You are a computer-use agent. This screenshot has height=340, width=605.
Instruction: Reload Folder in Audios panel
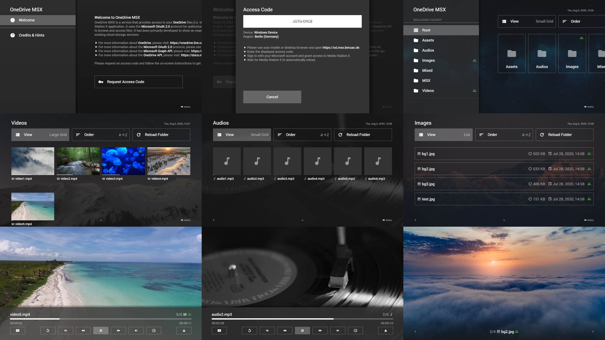click(x=363, y=135)
